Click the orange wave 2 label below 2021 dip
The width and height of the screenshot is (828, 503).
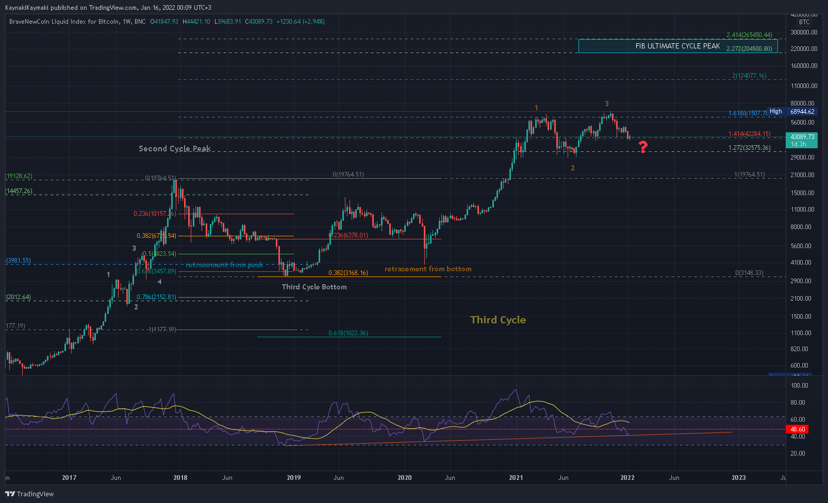pyautogui.click(x=573, y=168)
